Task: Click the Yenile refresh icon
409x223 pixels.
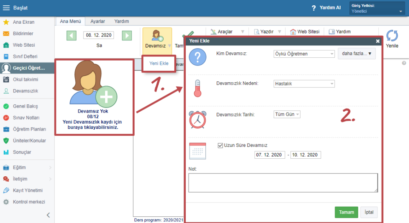Action: click(x=392, y=36)
